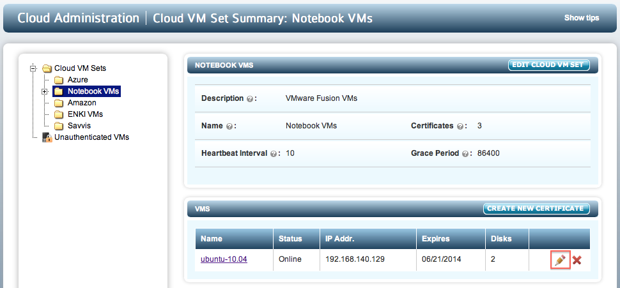Click Show tips in the header
This screenshot has height=288, width=620.
coord(581,18)
